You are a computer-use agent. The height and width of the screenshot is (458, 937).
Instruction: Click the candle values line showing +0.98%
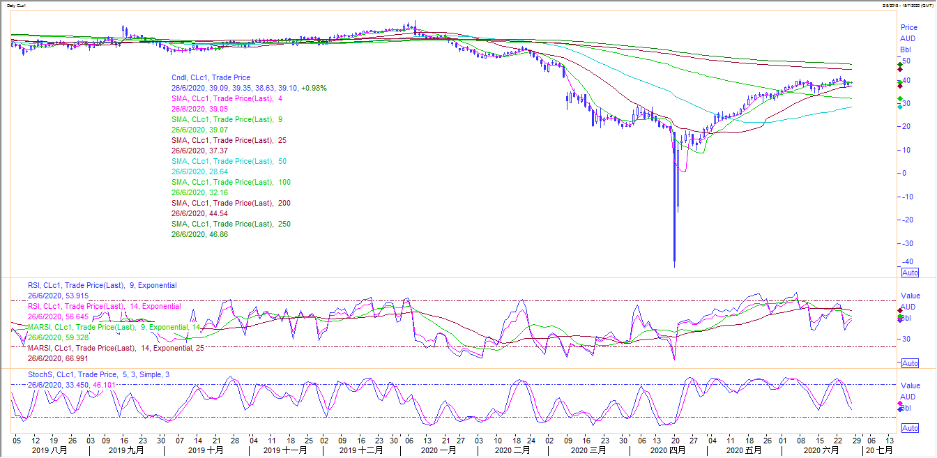point(249,88)
